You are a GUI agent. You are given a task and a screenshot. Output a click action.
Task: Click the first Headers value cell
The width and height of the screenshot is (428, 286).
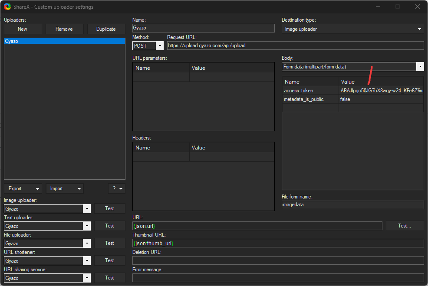pos(232,157)
